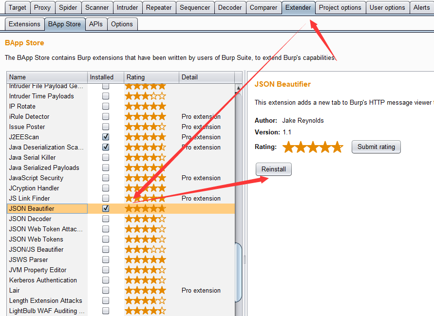Open the Extender Options sub-tab
The width and height of the screenshot is (434, 316).
(x=122, y=24)
